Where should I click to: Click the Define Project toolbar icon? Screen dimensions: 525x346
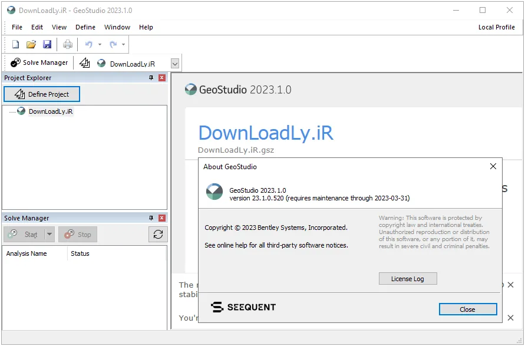[84, 62]
